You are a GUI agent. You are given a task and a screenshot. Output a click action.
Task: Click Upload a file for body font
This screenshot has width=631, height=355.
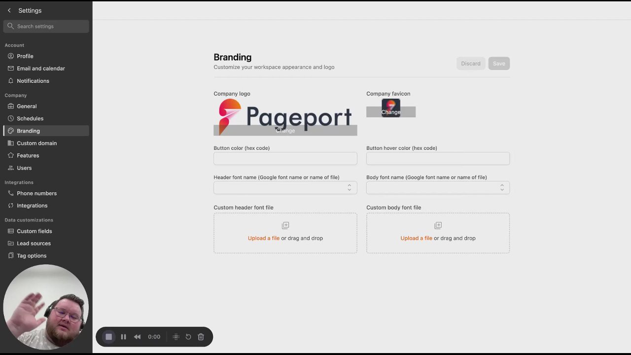click(416, 238)
